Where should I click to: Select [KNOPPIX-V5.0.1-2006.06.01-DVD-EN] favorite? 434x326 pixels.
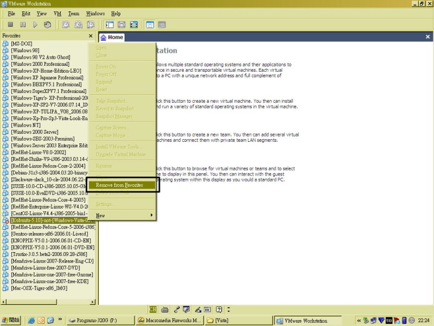click(x=53, y=247)
